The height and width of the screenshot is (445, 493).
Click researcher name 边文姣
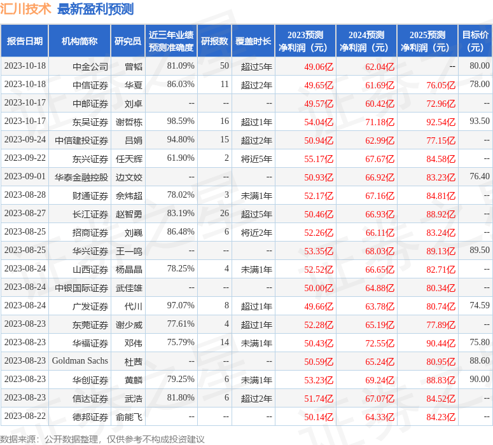pos(129,177)
